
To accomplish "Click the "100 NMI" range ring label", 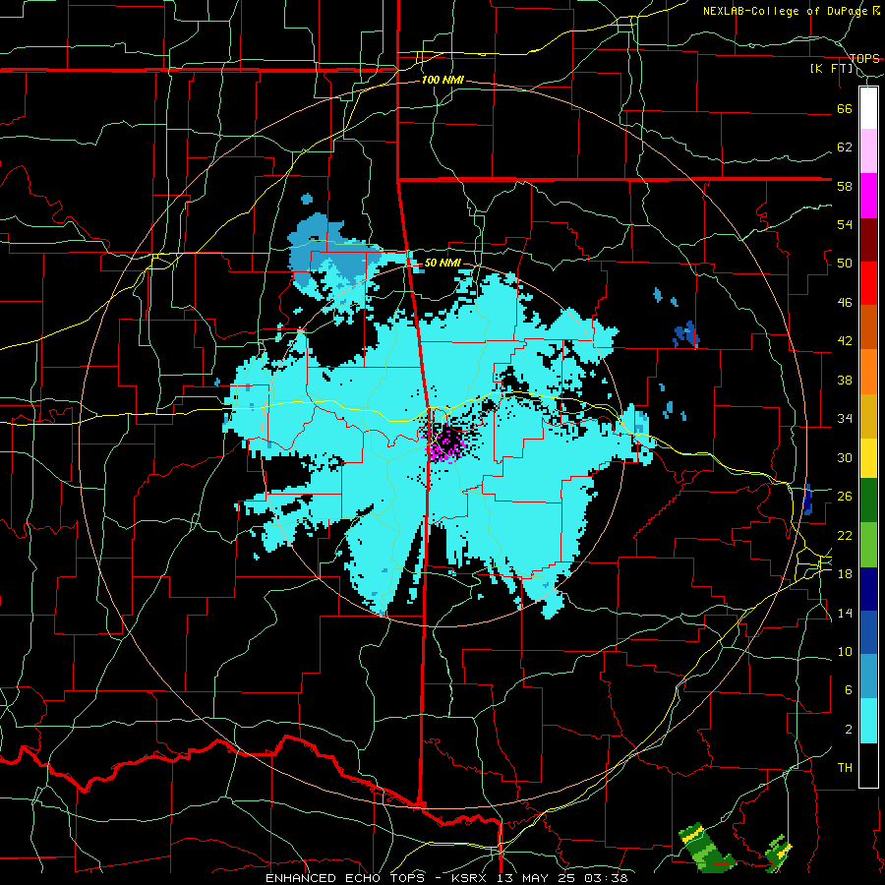I will [x=442, y=80].
